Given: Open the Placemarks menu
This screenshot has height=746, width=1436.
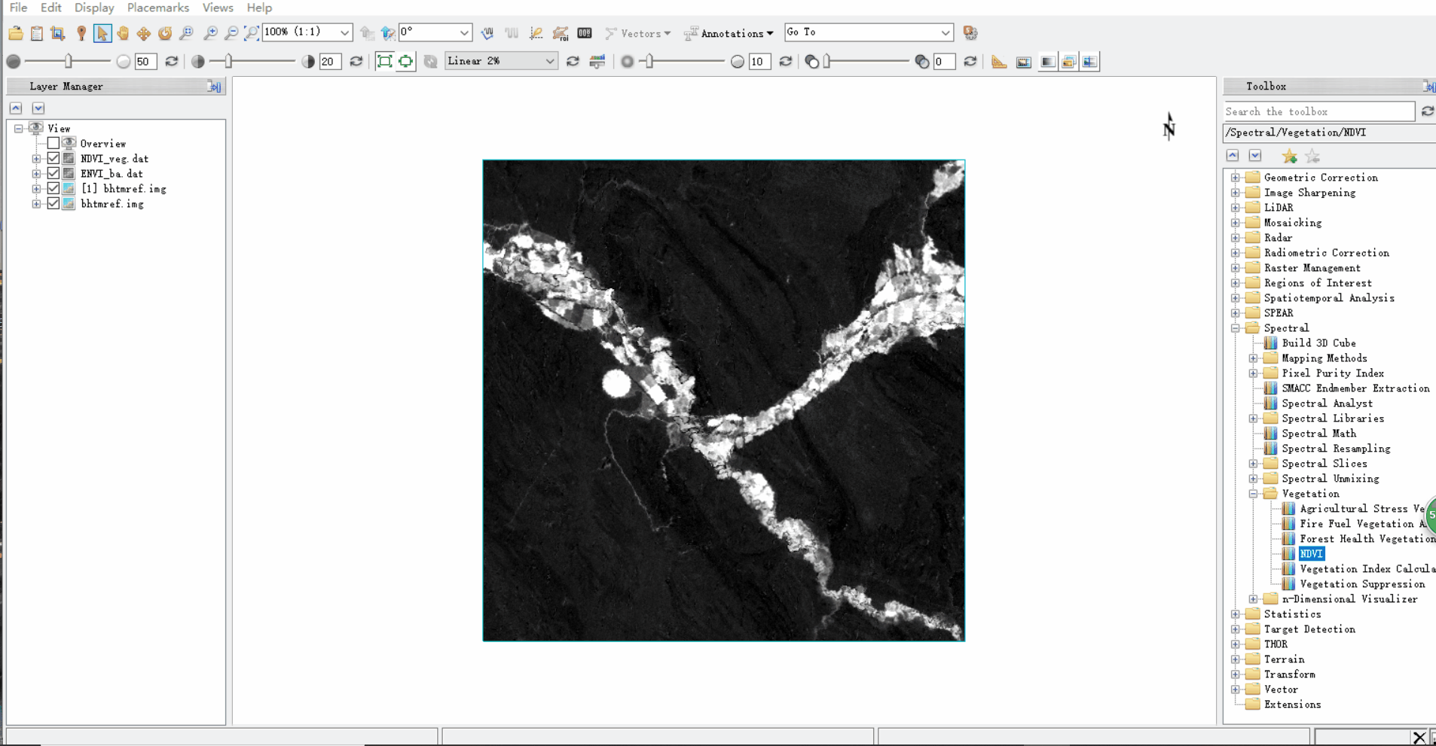Looking at the screenshot, I should 157,8.
